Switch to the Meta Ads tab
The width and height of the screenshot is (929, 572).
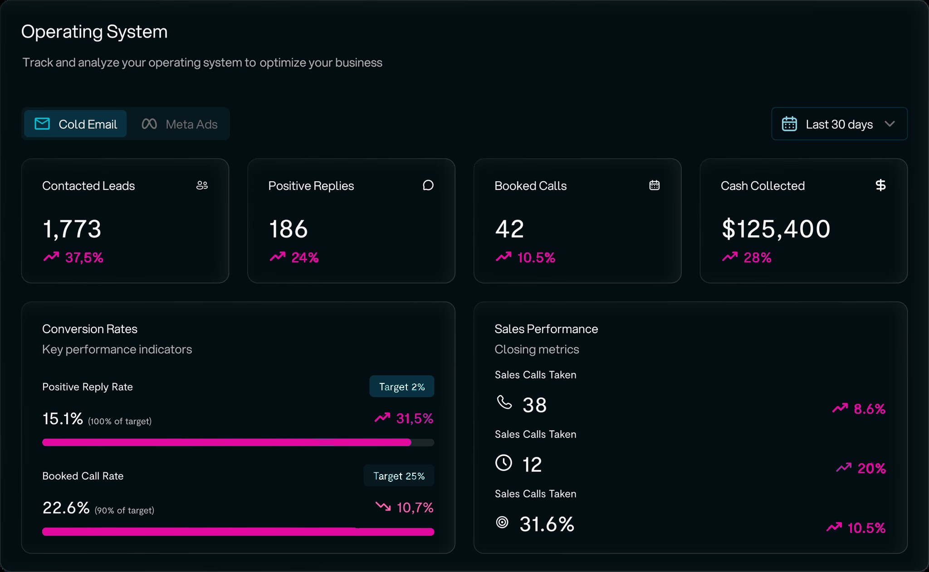click(180, 124)
